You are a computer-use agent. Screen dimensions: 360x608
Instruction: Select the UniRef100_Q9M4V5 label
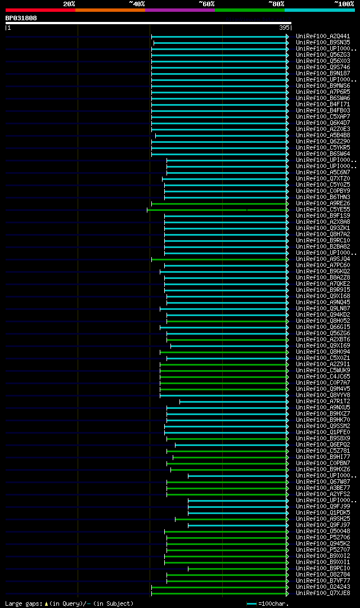pos(323,389)
